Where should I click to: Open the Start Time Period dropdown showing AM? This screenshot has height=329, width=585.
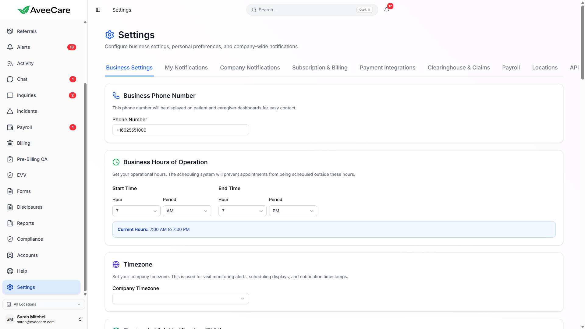(x=187, y=210)
